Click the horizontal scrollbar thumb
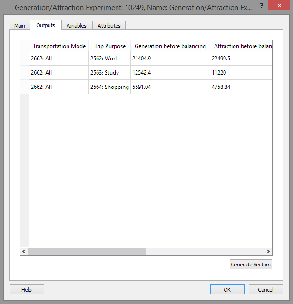Image resolution: width=293 pixels, height=304 pixels. click(87, 252)
